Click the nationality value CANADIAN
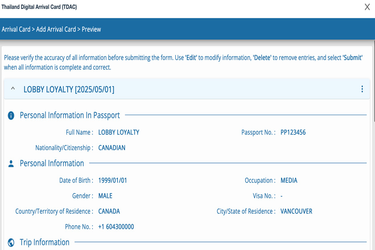Image resolution: width=375 pixels, height=250 pixels. [x=112, y=148]
